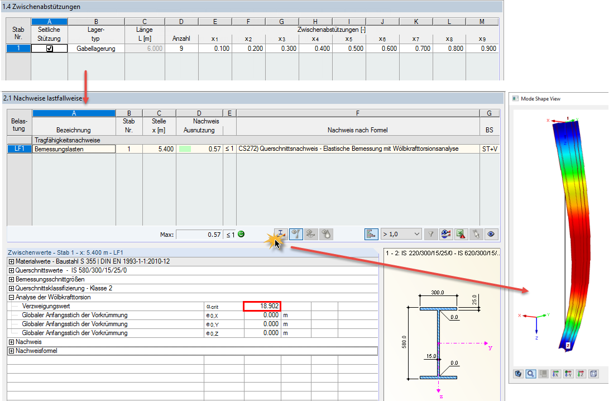Open the '> 1,0' filter dropdown

[x=401, y=235]
